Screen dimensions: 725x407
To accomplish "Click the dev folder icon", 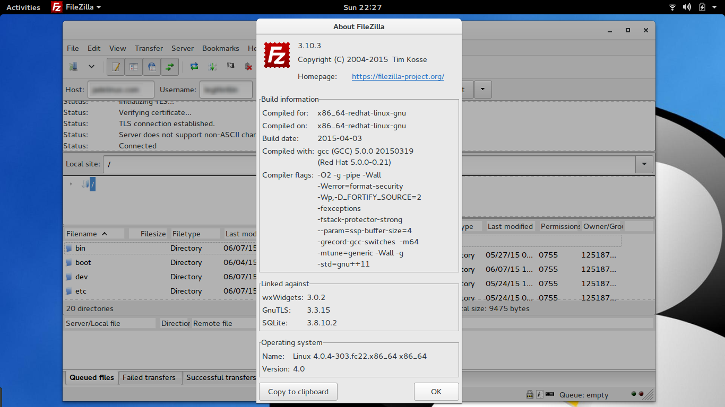I will click(69, 277).
